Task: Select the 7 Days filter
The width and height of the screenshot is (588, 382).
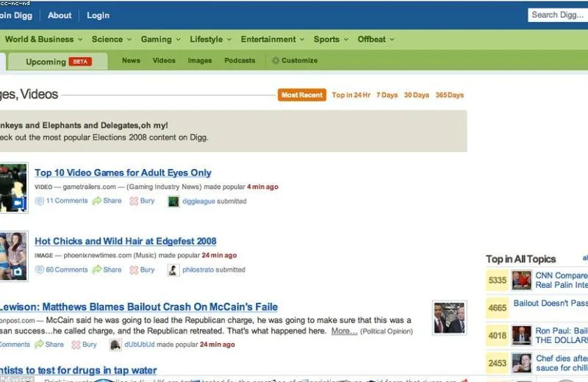Action: 387,95
